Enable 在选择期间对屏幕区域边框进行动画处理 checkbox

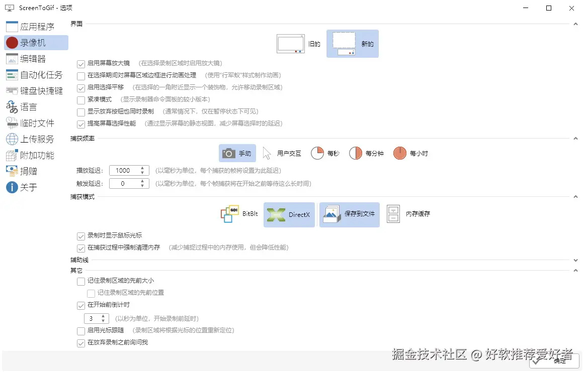click(81, 76)
